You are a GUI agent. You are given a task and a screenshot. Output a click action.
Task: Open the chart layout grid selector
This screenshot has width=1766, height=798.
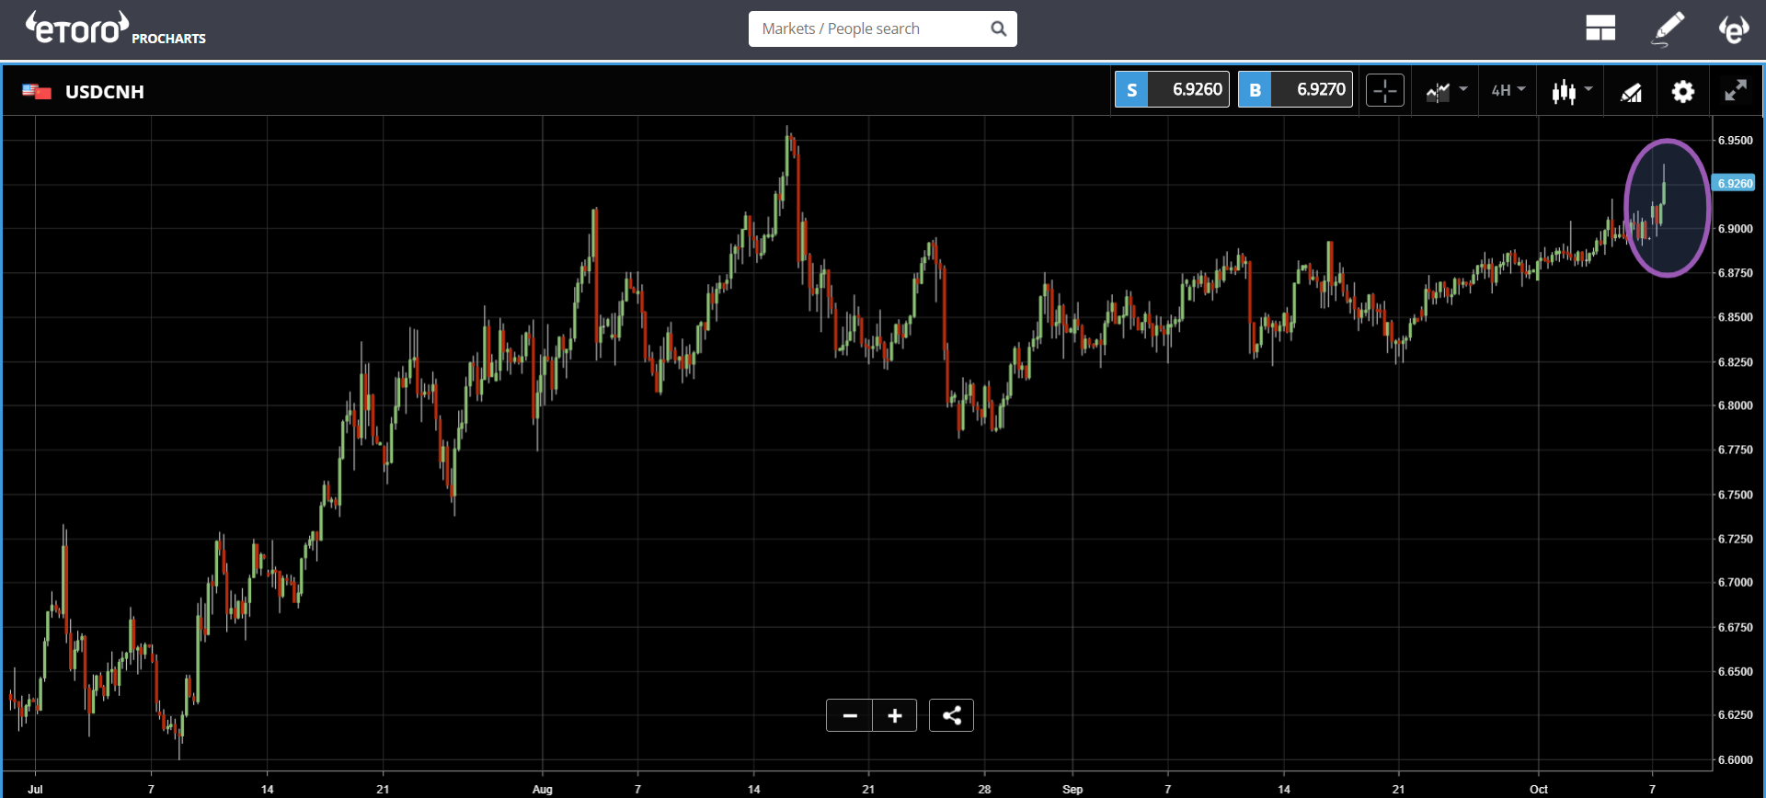coord(1600,28)
